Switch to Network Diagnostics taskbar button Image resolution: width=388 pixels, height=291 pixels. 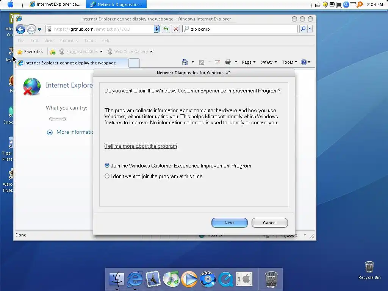[x=116, y=4]
